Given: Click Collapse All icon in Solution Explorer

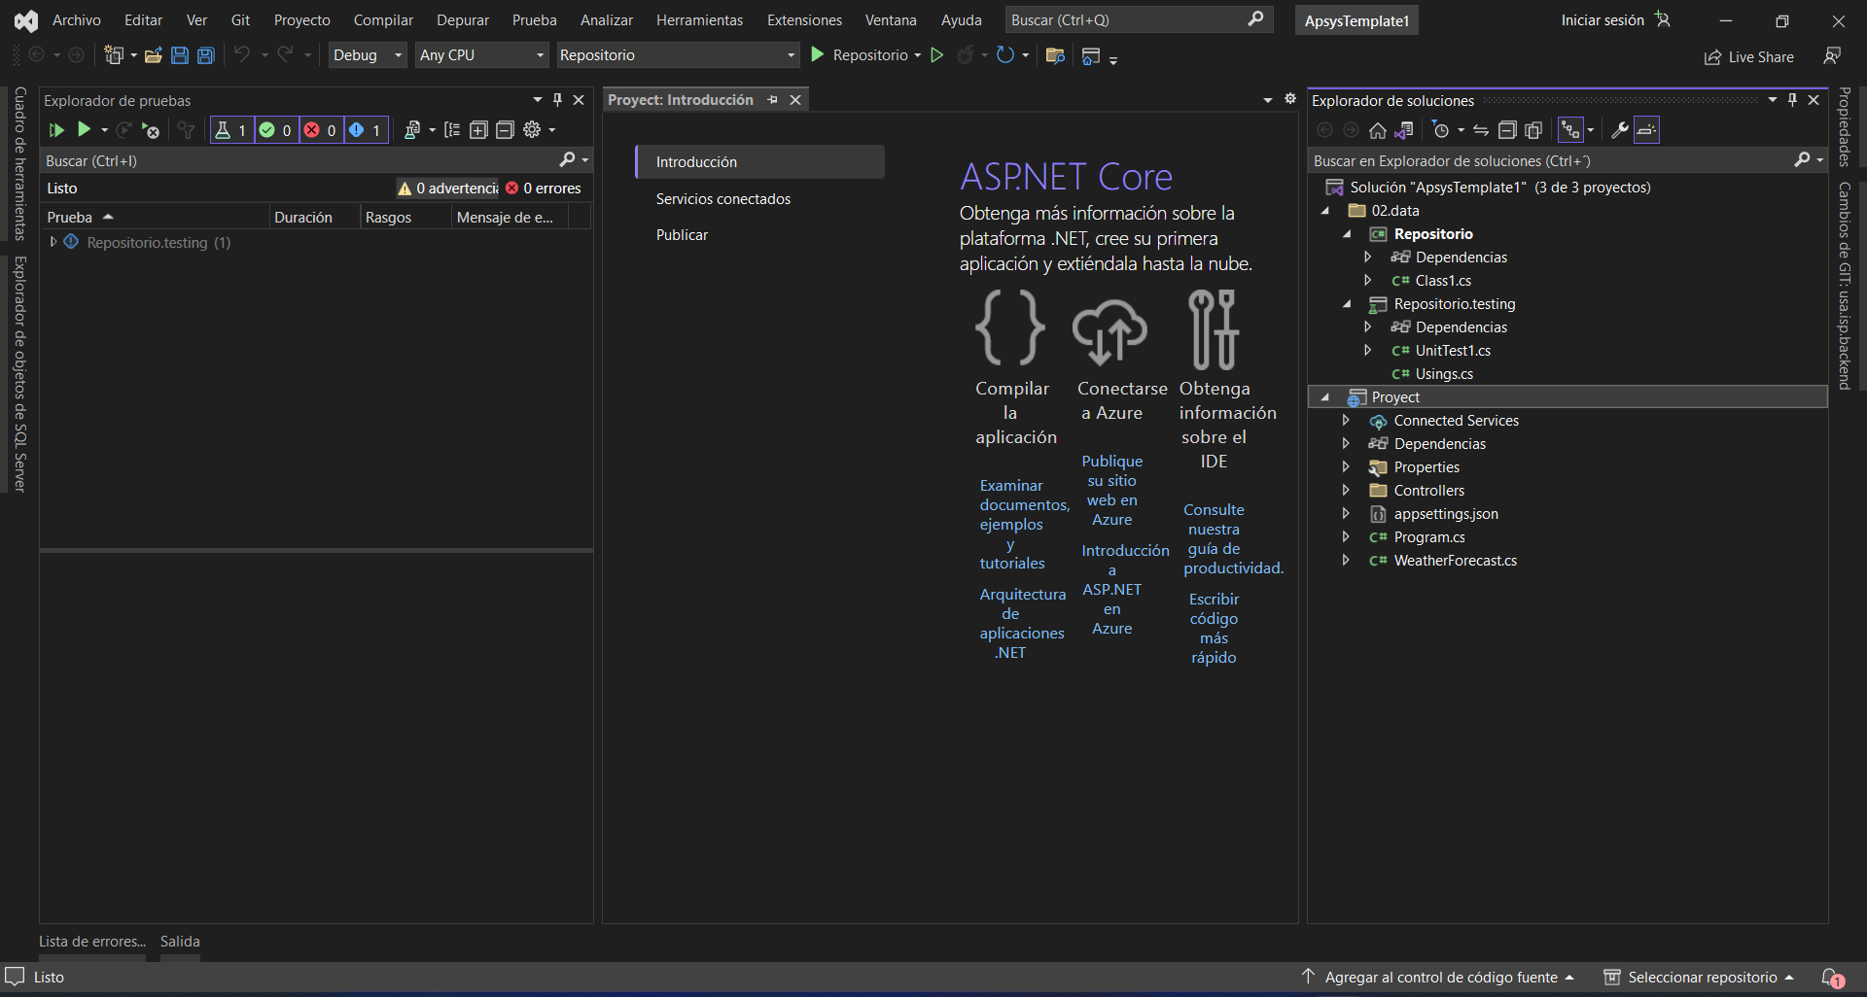Looking at the screenshot, I should [1506, 130].
